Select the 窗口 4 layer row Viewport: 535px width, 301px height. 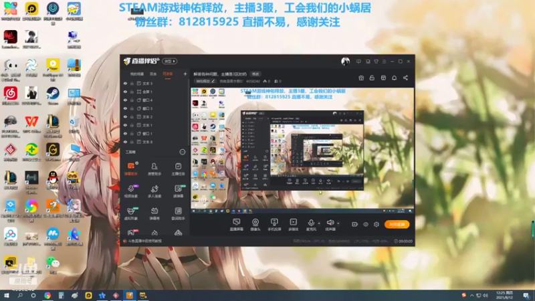(x=154, y=100)
